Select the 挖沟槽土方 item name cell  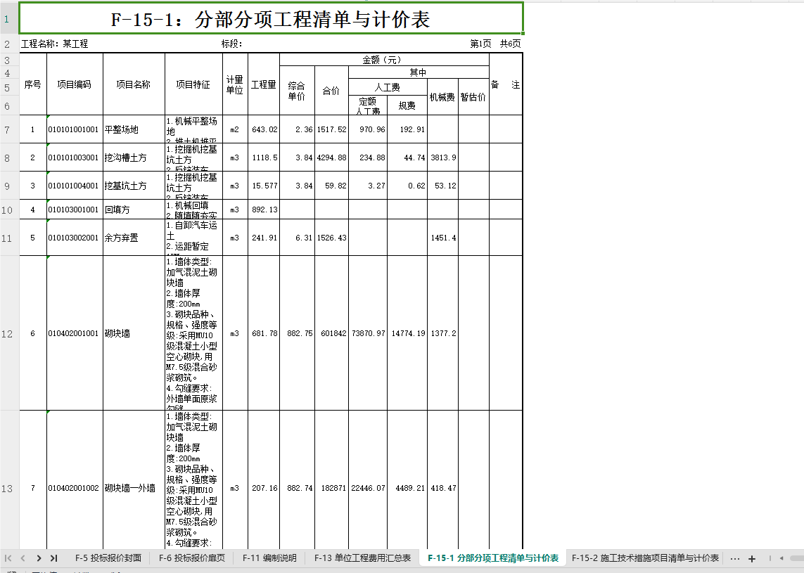pyautogui.click(x=134, y=158)
